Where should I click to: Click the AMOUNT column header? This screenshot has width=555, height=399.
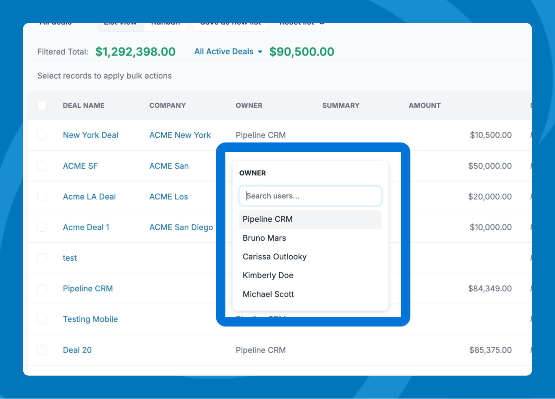[x=425, y=106]
